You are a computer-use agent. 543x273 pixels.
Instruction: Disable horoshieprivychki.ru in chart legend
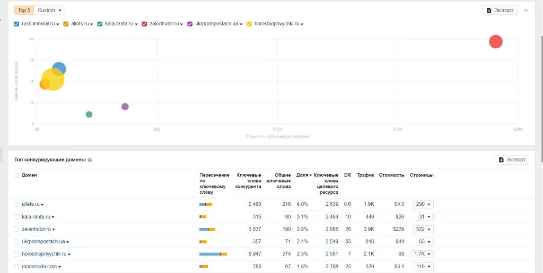249,24
